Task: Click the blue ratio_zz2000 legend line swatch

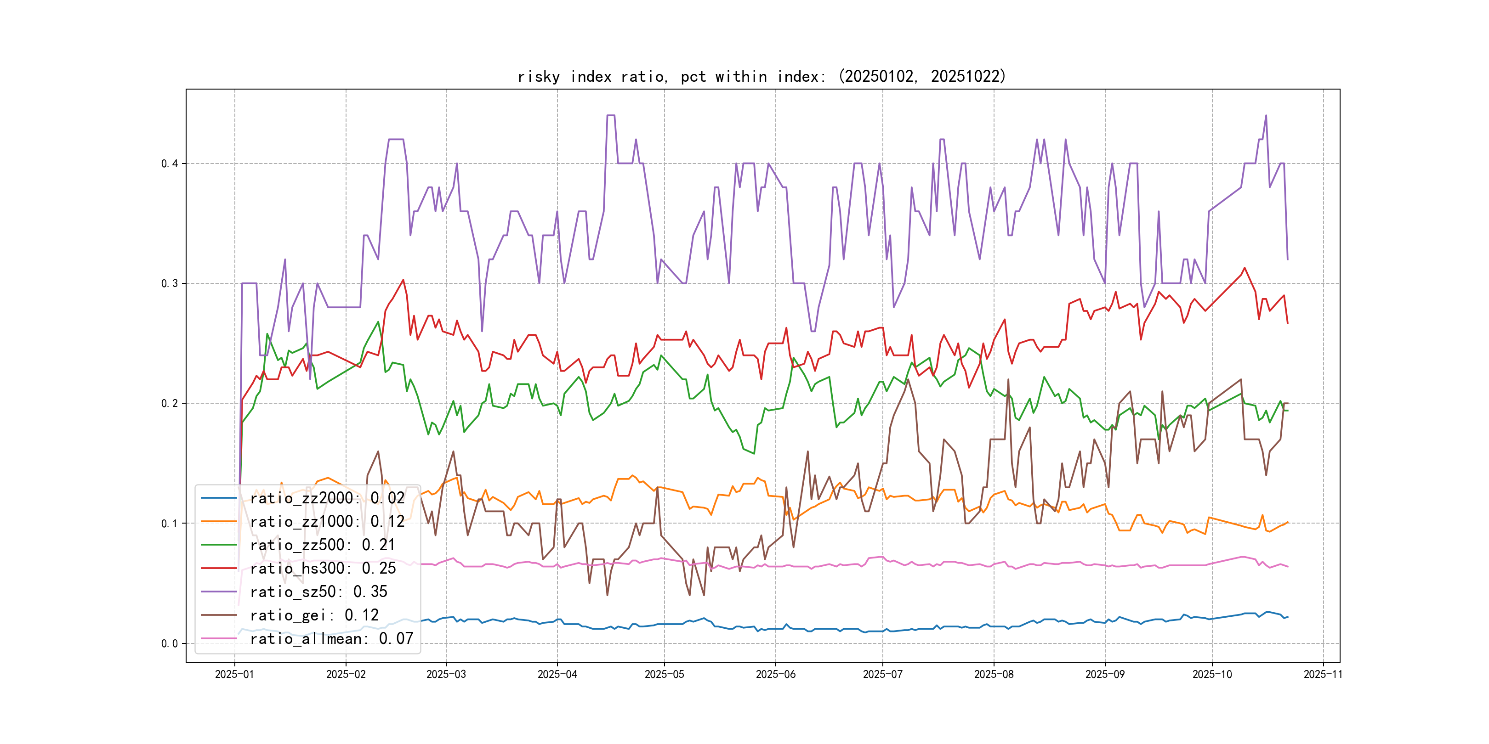Action: 218,498
